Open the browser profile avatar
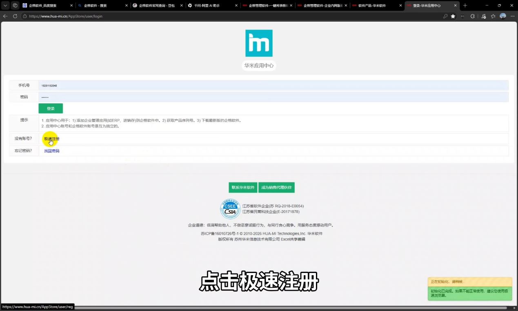 tap(503, 16)
